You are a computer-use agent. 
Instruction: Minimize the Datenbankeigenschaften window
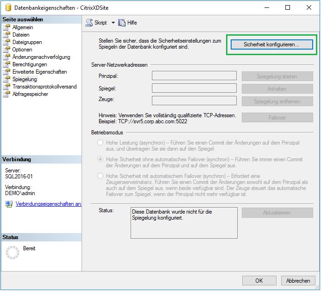(x=266, y=8)
